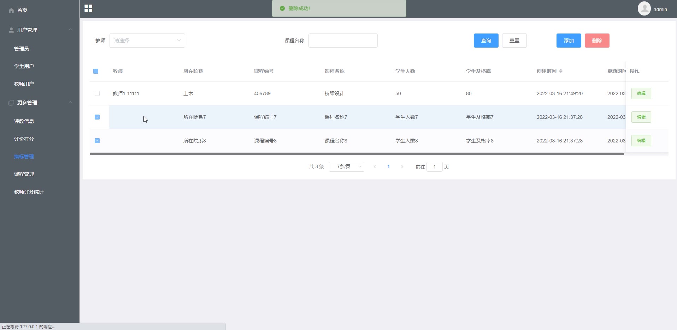Click the admin username label
677x330 pixels.
point(660,10)
